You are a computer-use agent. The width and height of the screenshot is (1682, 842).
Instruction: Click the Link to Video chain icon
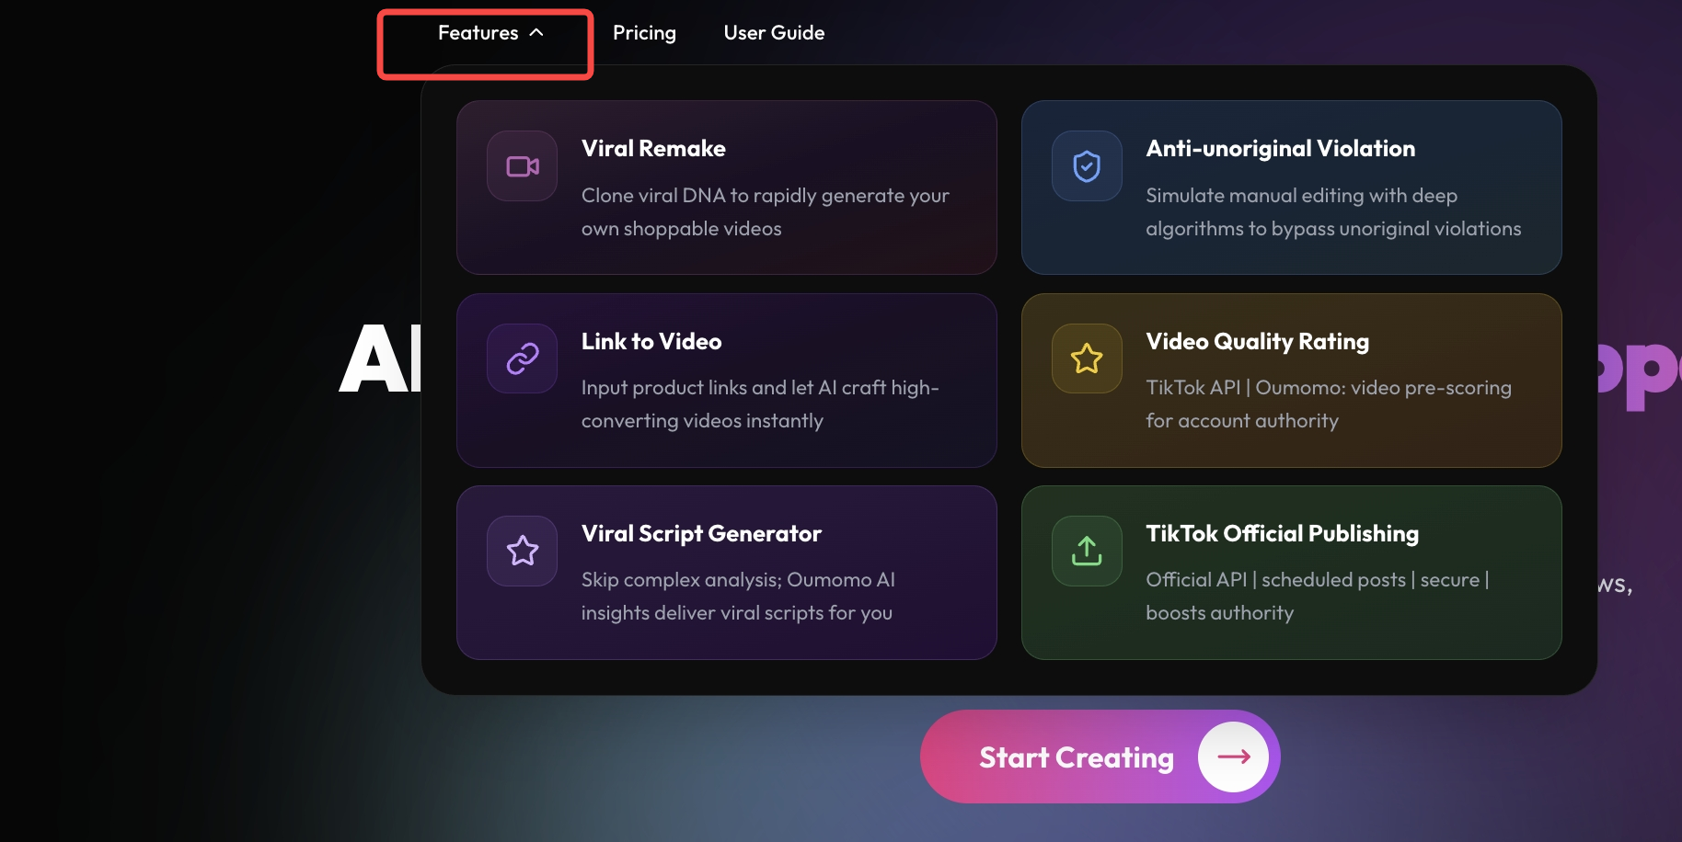click(523, 358)
